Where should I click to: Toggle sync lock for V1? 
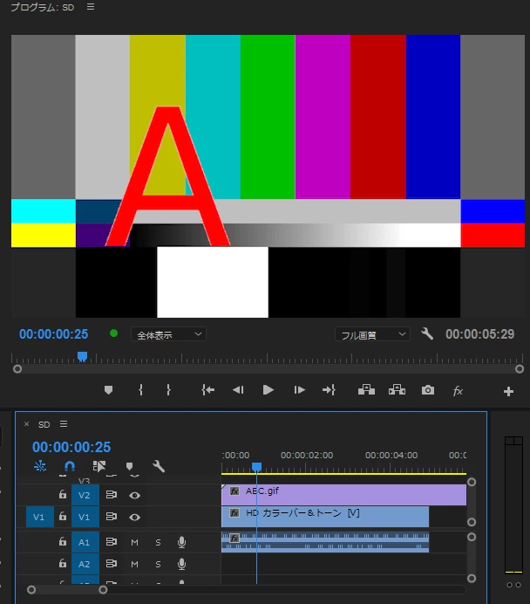pos(112,516)
